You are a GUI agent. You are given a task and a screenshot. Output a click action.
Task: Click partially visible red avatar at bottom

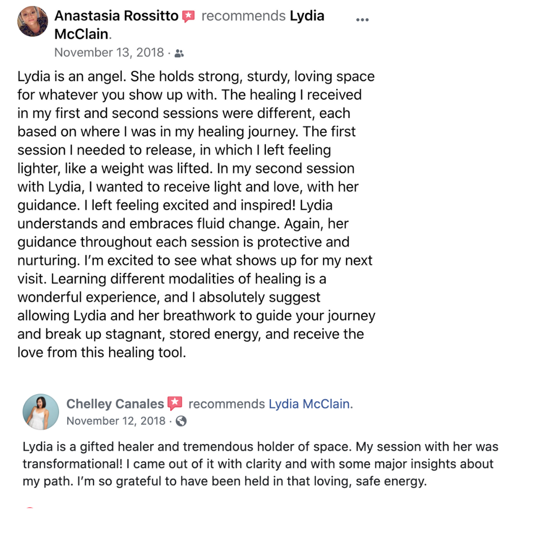pyautogui.click(x=30, y=508)
